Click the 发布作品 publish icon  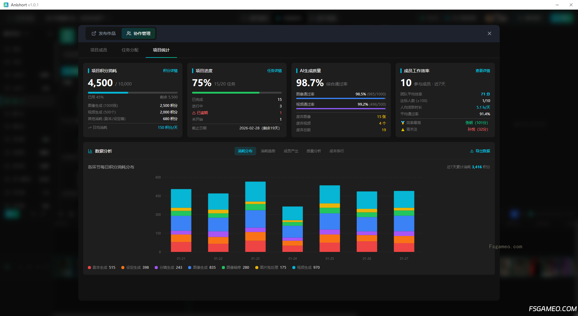[94, 33]
